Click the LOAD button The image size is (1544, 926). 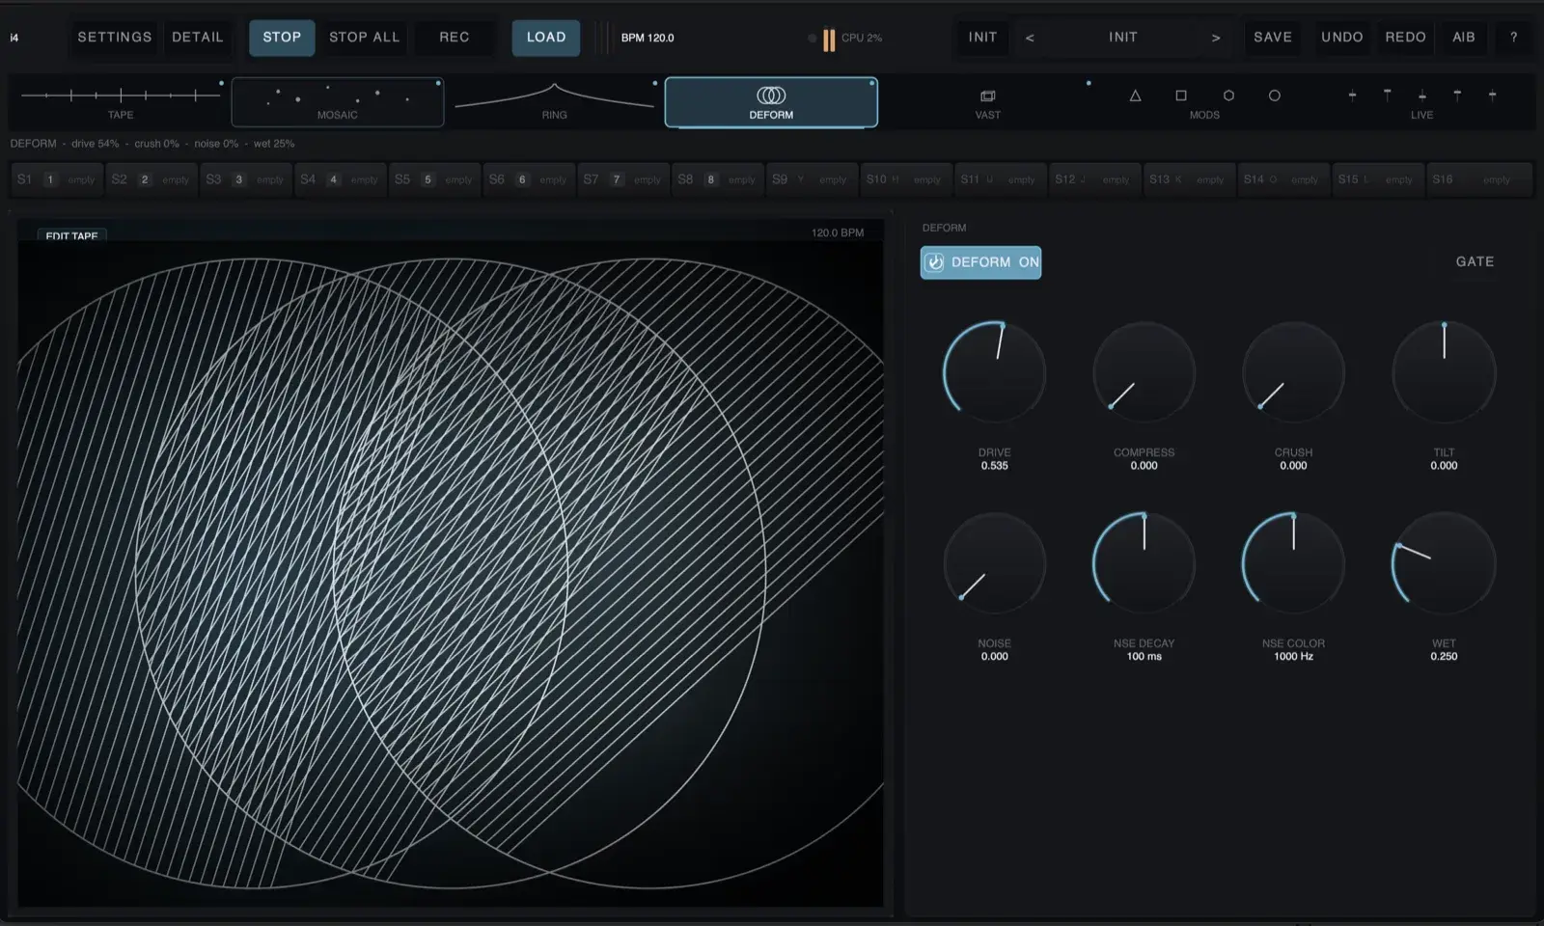pyautogui.click(x=546, y=38)
